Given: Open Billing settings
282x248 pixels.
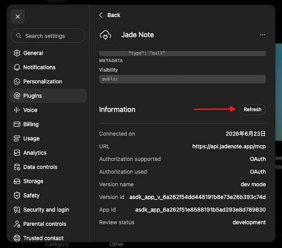Looking at the screenshot, I should pos(48,124).
